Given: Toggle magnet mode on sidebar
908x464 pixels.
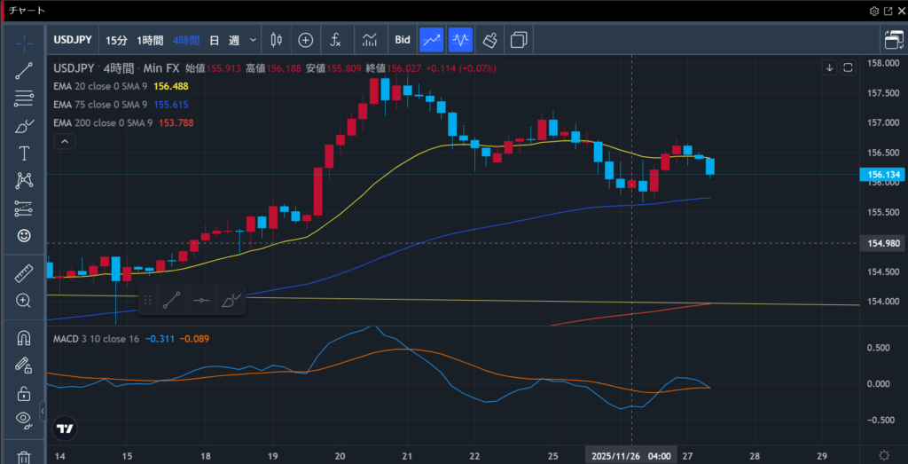Looking at the screenshot, I should [x=24, y=338].
